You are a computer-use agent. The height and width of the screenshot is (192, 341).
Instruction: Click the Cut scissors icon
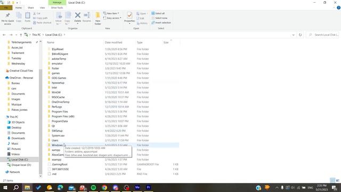(35, 13)
